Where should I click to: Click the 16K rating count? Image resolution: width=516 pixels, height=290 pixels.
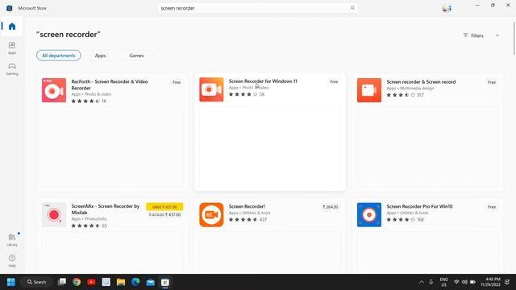click(421, 220)
